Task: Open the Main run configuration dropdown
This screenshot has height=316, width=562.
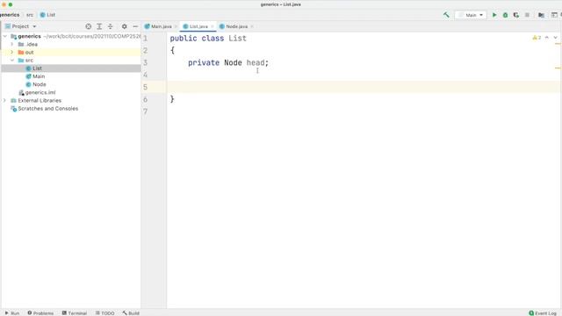Action: click(471, 15)
